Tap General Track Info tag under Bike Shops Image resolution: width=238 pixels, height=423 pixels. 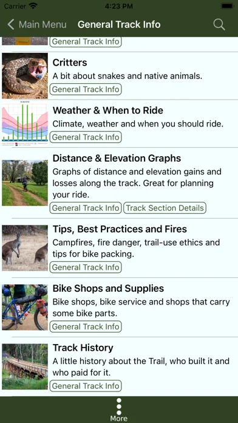click(x=86, y=326)
